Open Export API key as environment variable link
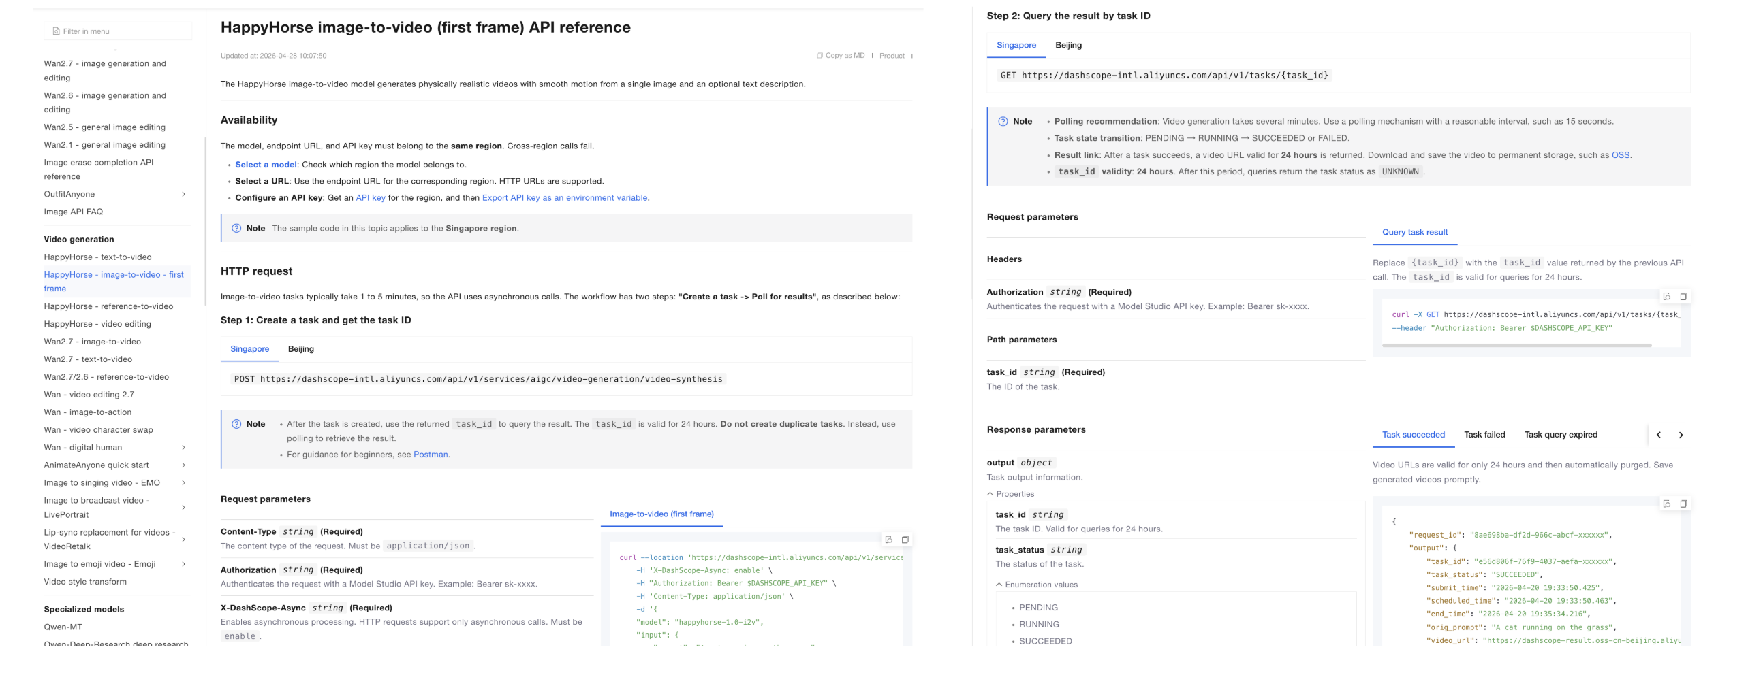 coord(565,198)
